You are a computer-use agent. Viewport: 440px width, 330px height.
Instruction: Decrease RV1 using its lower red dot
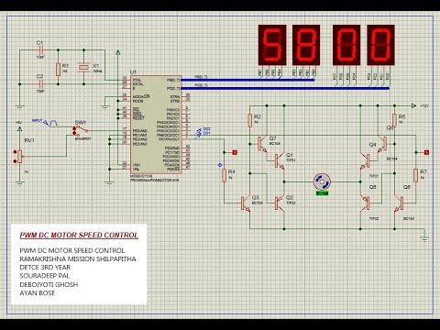coord(15,161)
